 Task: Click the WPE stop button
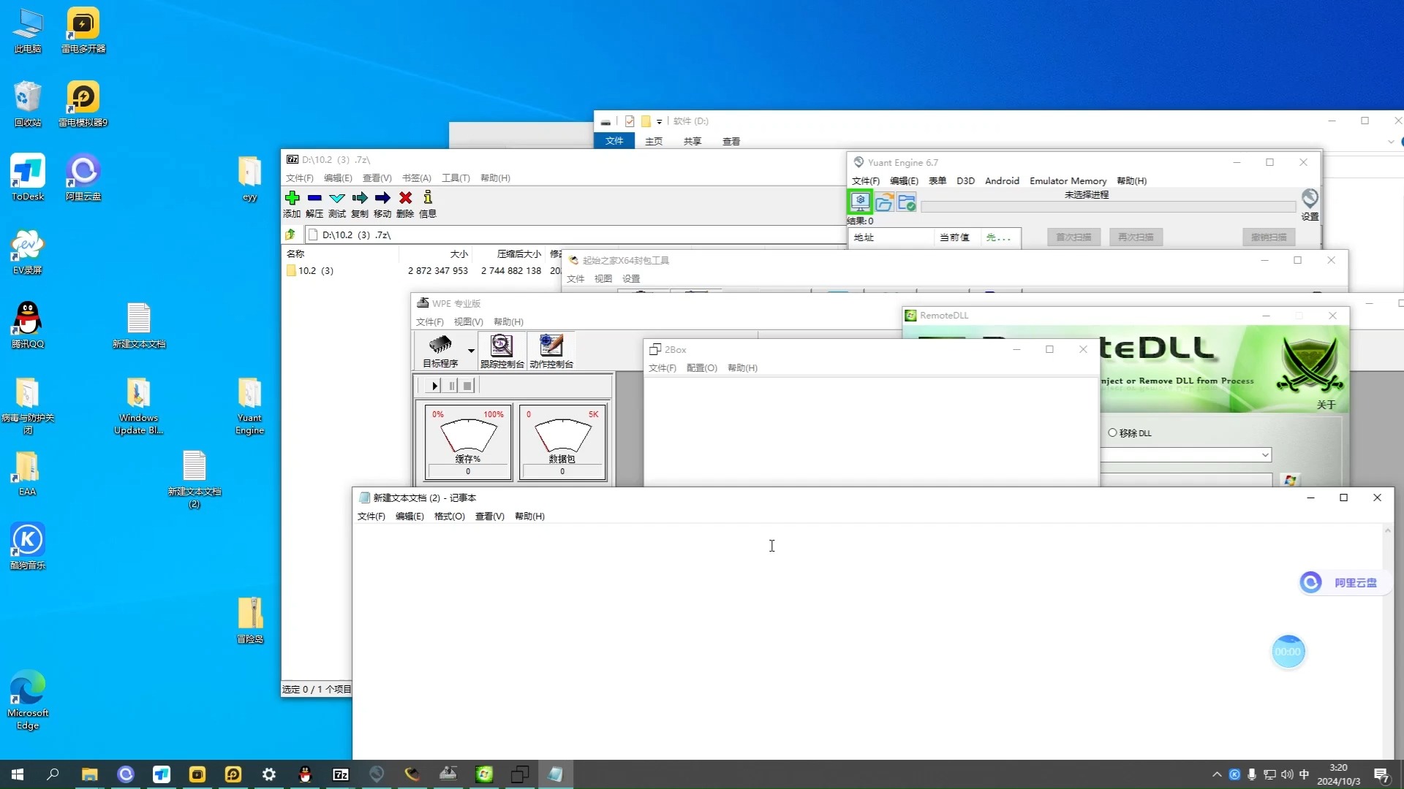(x=468, y=386)
